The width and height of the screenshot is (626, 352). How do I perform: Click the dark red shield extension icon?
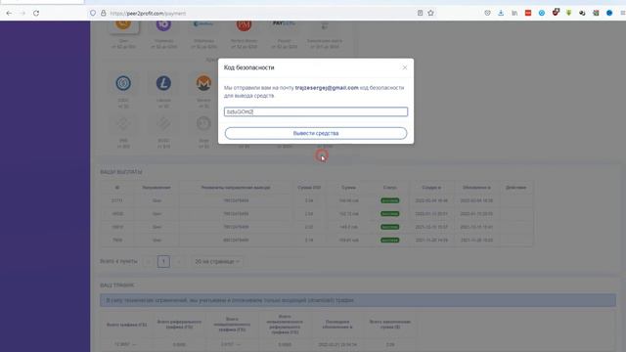[x=556, y=13]
